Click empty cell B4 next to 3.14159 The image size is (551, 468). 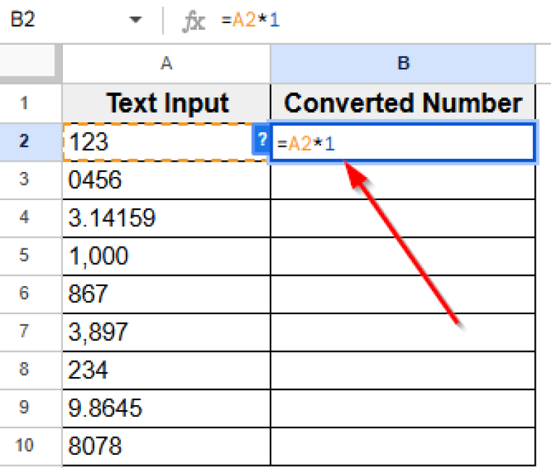(x=403, y=218)
